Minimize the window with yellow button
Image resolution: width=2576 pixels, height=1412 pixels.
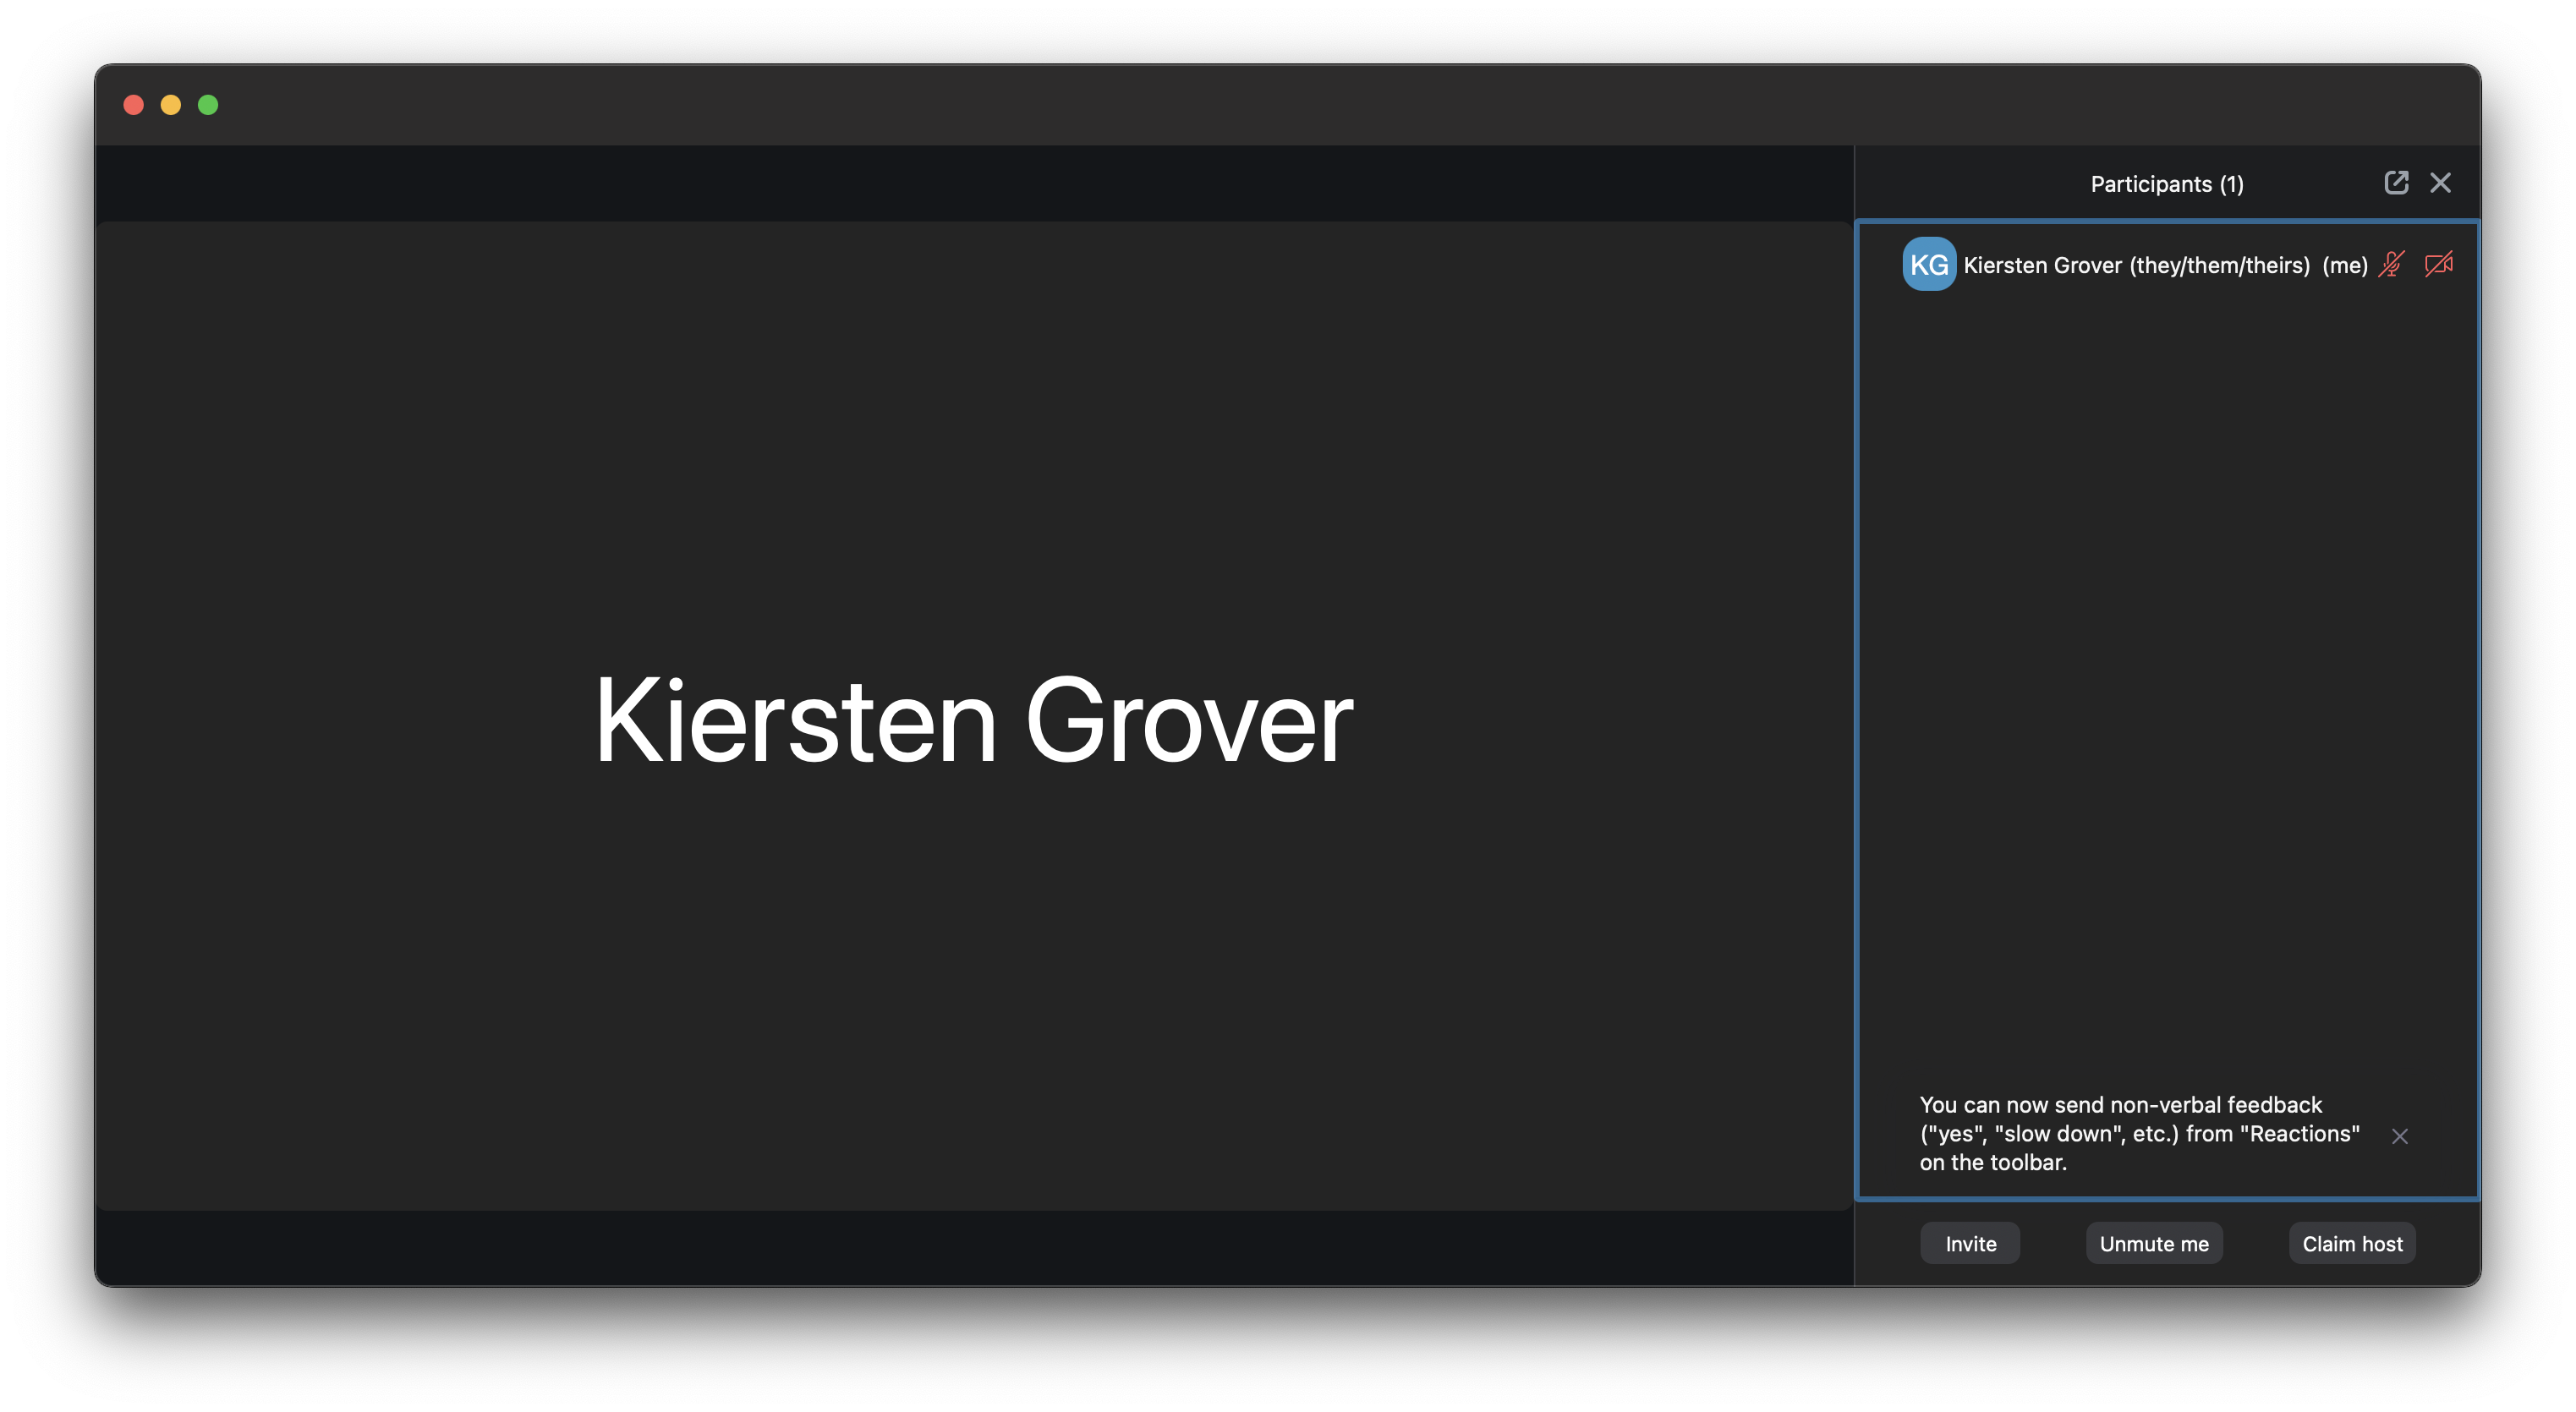(x=171, y=105)
